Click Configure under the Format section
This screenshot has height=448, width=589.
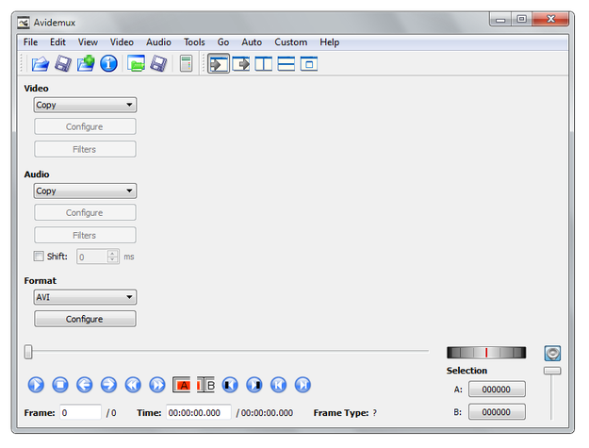(85, 319)
